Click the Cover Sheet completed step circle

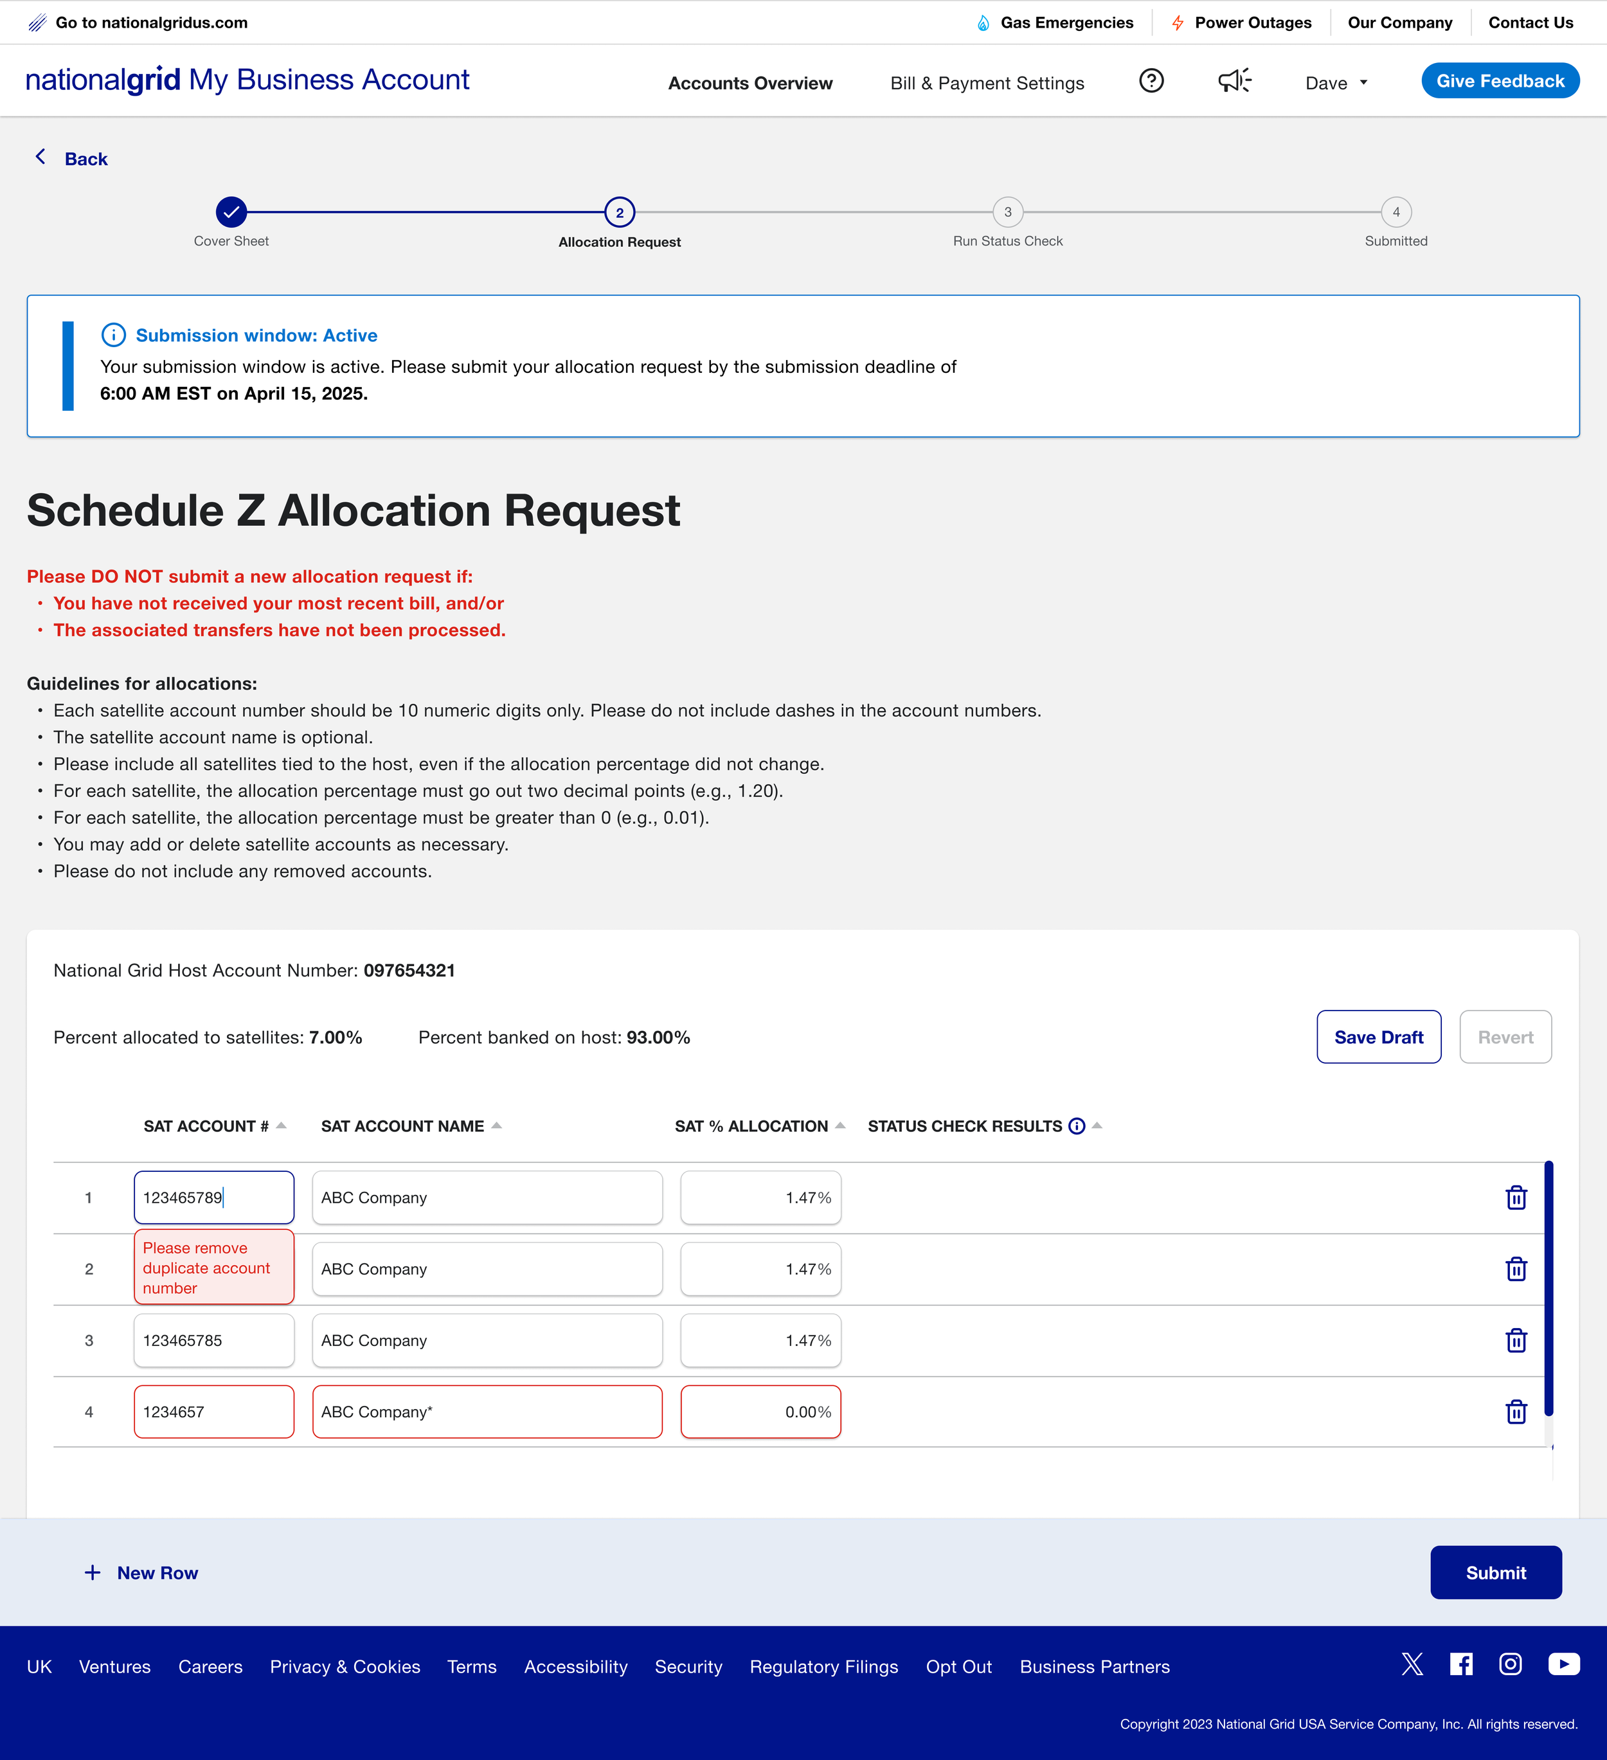(231, 212)
